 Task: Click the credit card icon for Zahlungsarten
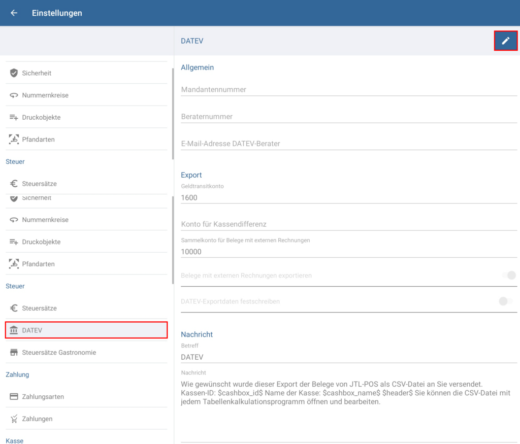click(x=14, y=397)
